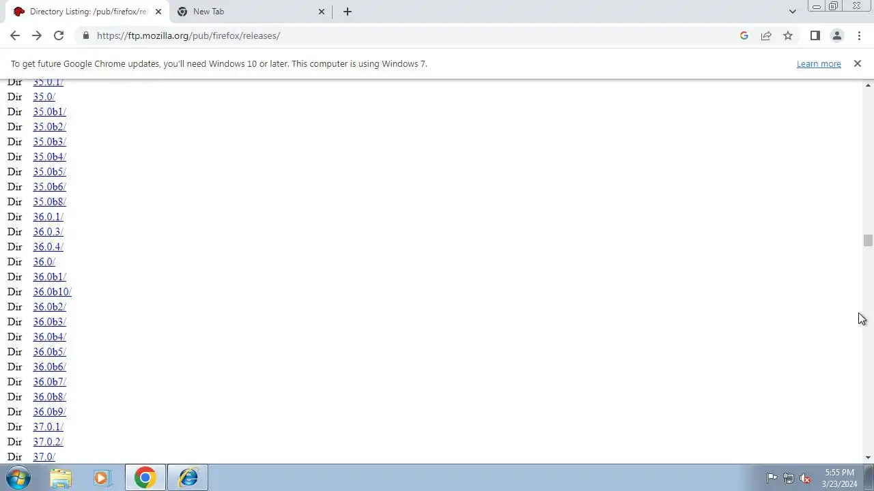Open a new tab with plus button
The width and height of the screenshot is (874, 491).
348,12
